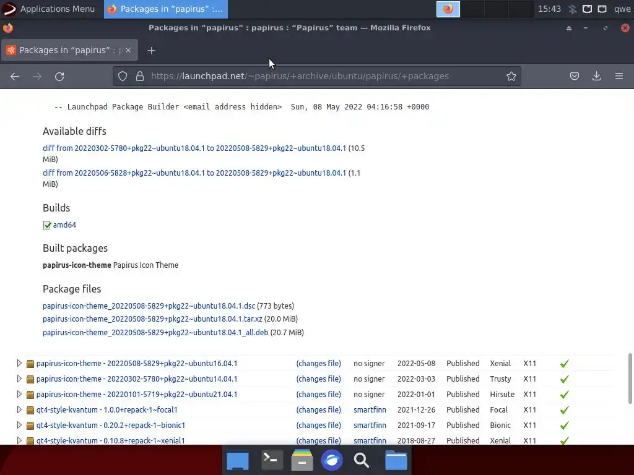The height and width of the screenshot is (475, 634).
Task: Open papirus-icon-theme 20220101-5719 ubuntu21.04.1 link
Action: point(137,394)
